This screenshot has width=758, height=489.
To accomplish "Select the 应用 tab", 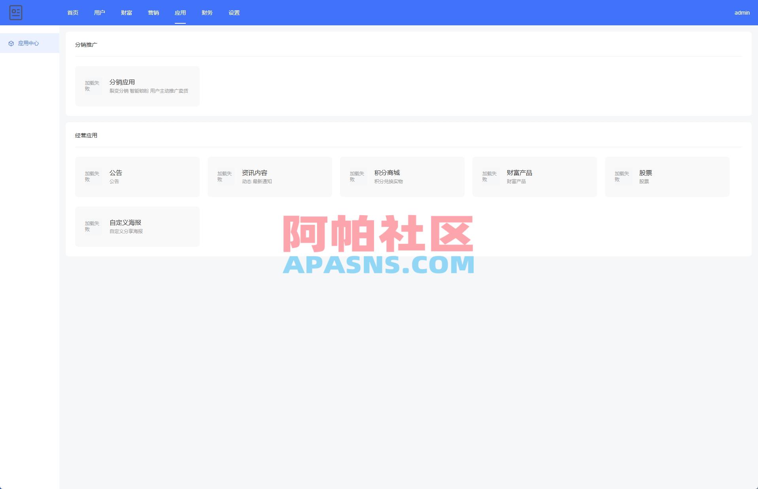I will [x=180, y=13].
